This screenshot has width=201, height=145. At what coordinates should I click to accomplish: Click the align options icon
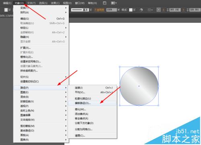point(150,10)
